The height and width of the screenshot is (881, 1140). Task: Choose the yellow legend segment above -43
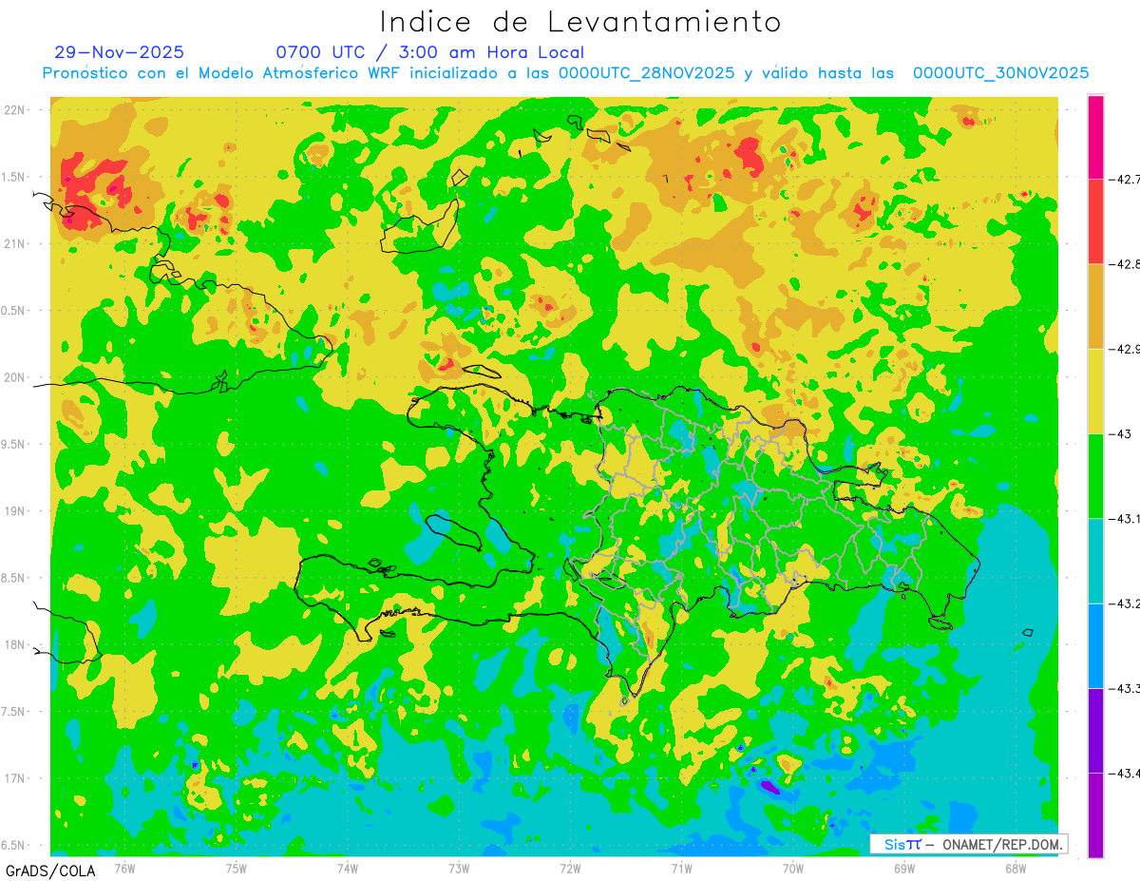coord(1095,391)
